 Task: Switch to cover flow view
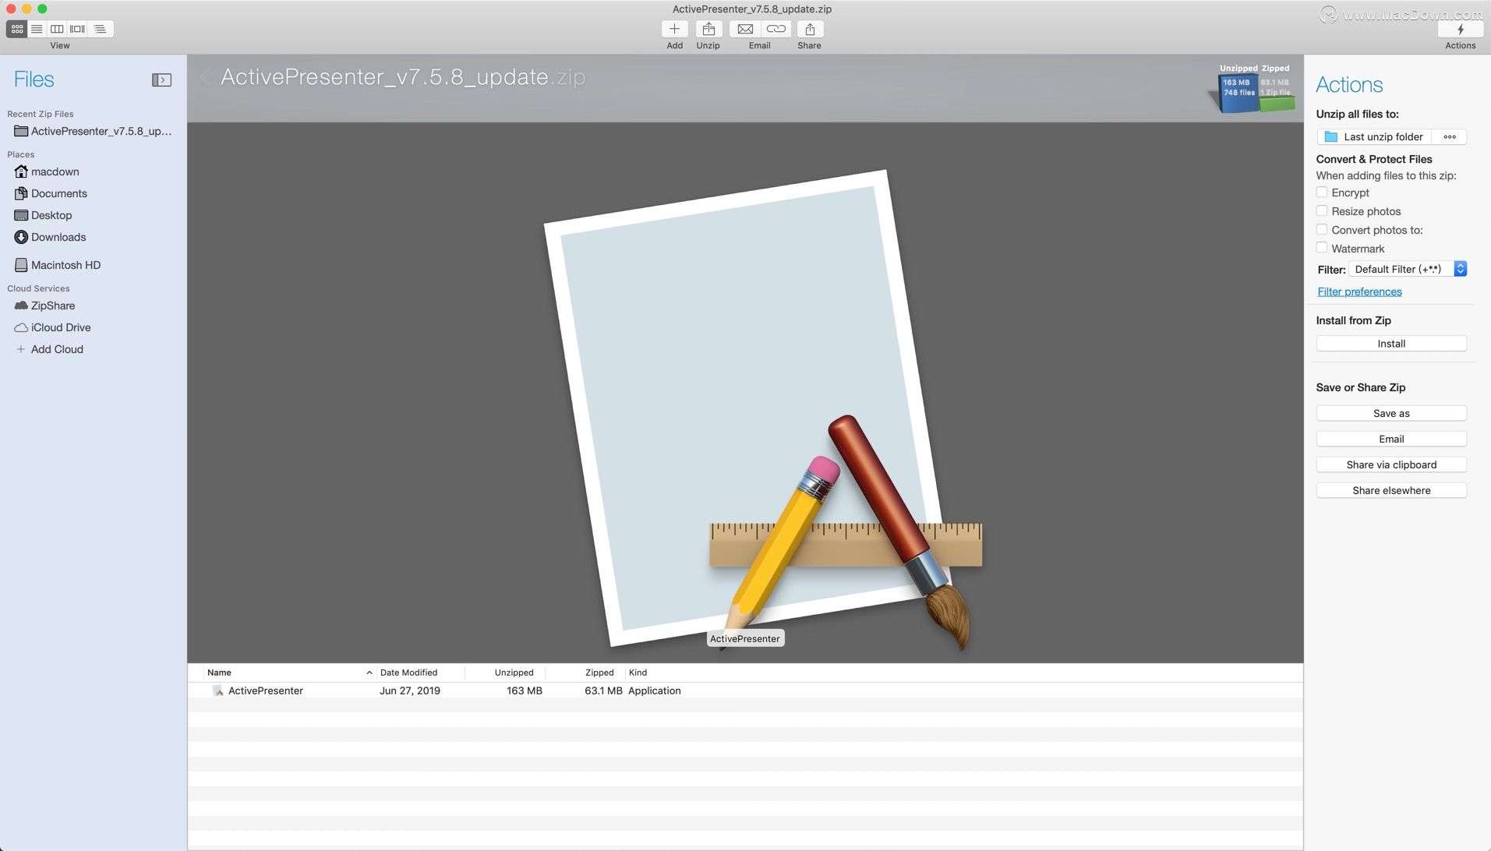(x=77, y=29)
